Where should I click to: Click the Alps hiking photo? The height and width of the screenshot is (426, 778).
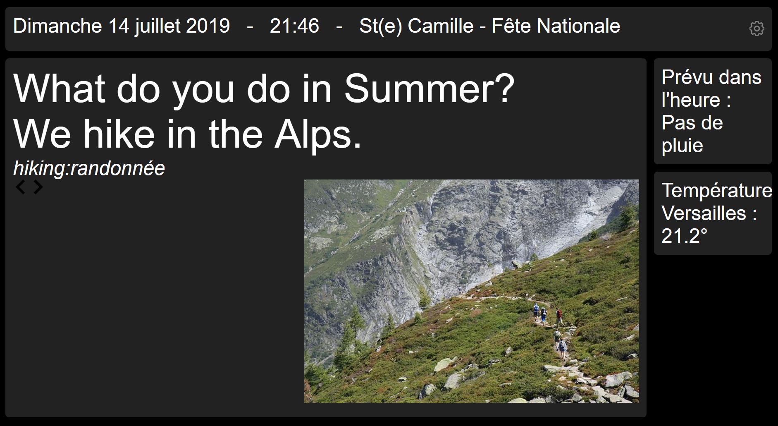coord(471,291)
